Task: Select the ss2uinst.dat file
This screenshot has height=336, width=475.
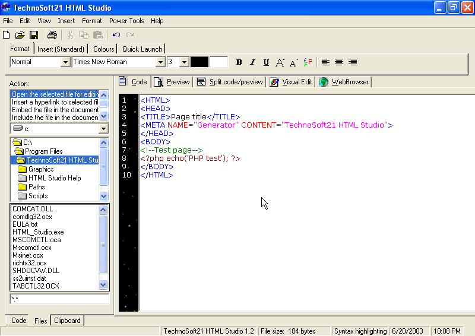Action: 29,278
